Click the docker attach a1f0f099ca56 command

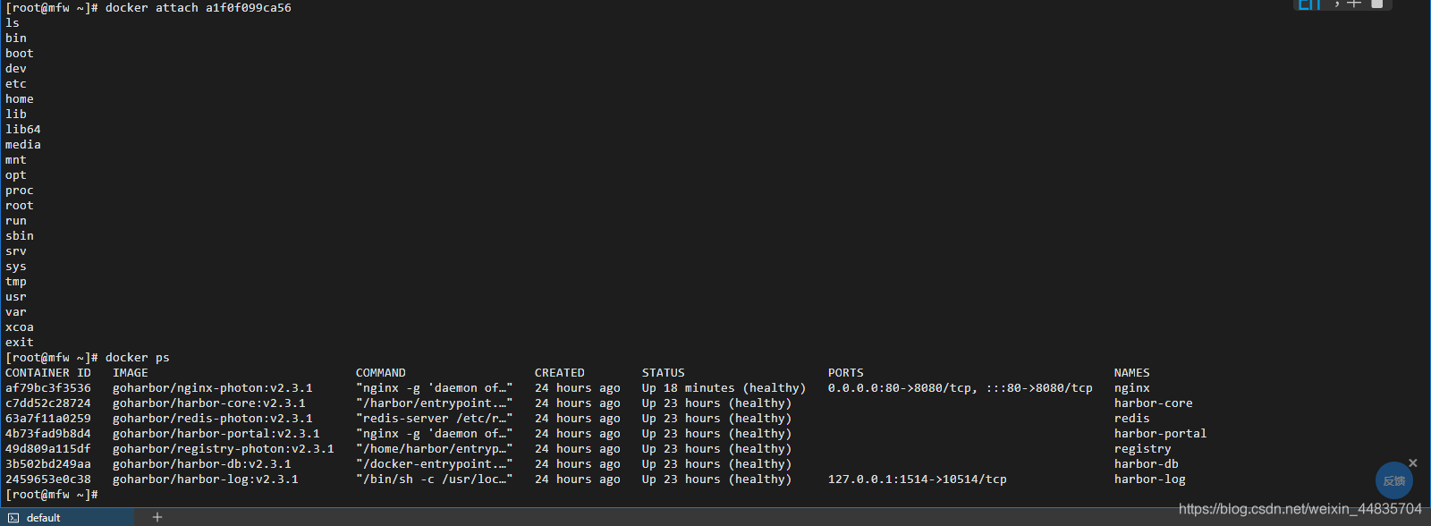199,8
